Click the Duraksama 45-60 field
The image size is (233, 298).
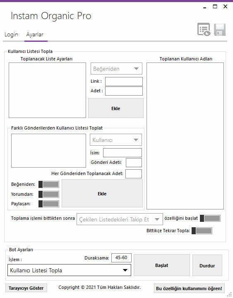tap(121, 258)
